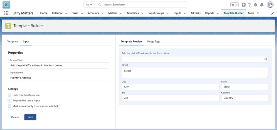Viewport: 277px width, 130px height.
Task: Click the Litify Matters app name
Action: 23,13
